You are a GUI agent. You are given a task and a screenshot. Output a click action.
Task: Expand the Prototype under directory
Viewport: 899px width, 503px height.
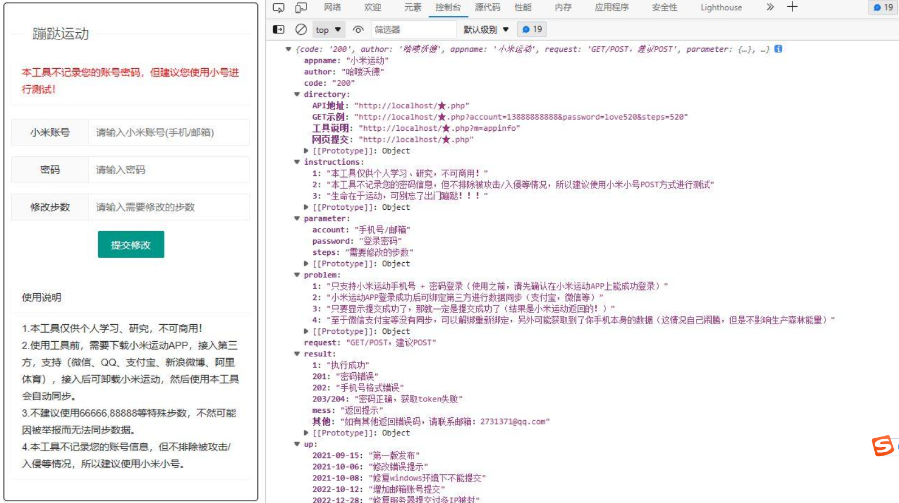pos(306,151)
